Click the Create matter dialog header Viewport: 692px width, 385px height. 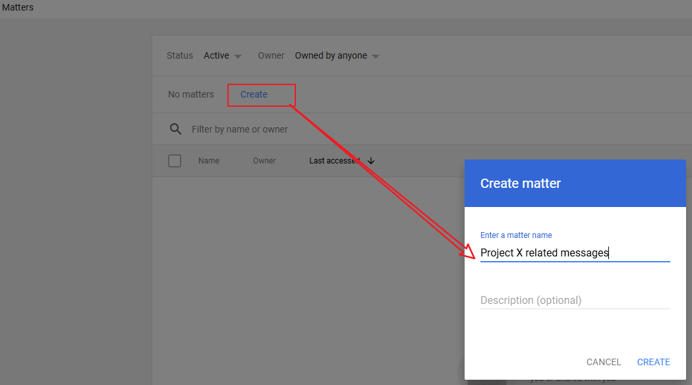521,183
